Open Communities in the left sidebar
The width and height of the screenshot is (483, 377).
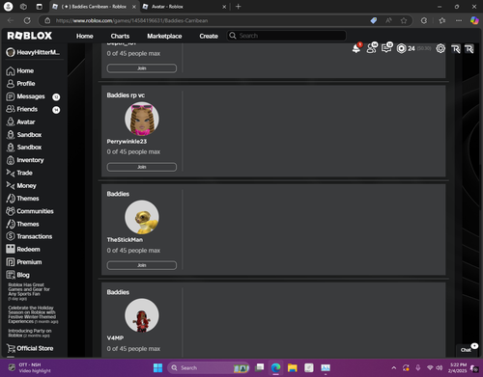pos(30,211)
